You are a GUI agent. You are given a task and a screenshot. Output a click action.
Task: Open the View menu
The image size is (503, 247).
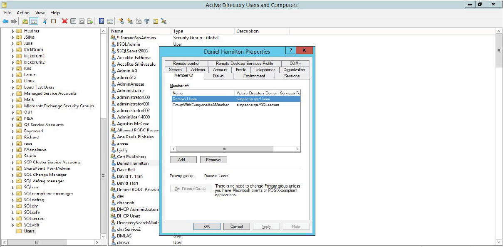(x=40, y=13)
